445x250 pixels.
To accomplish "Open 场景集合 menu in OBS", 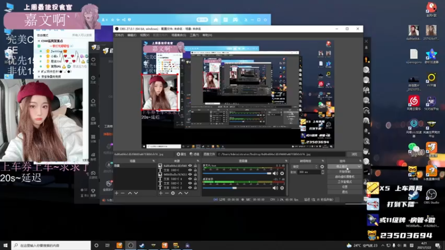I will point(179,35).
